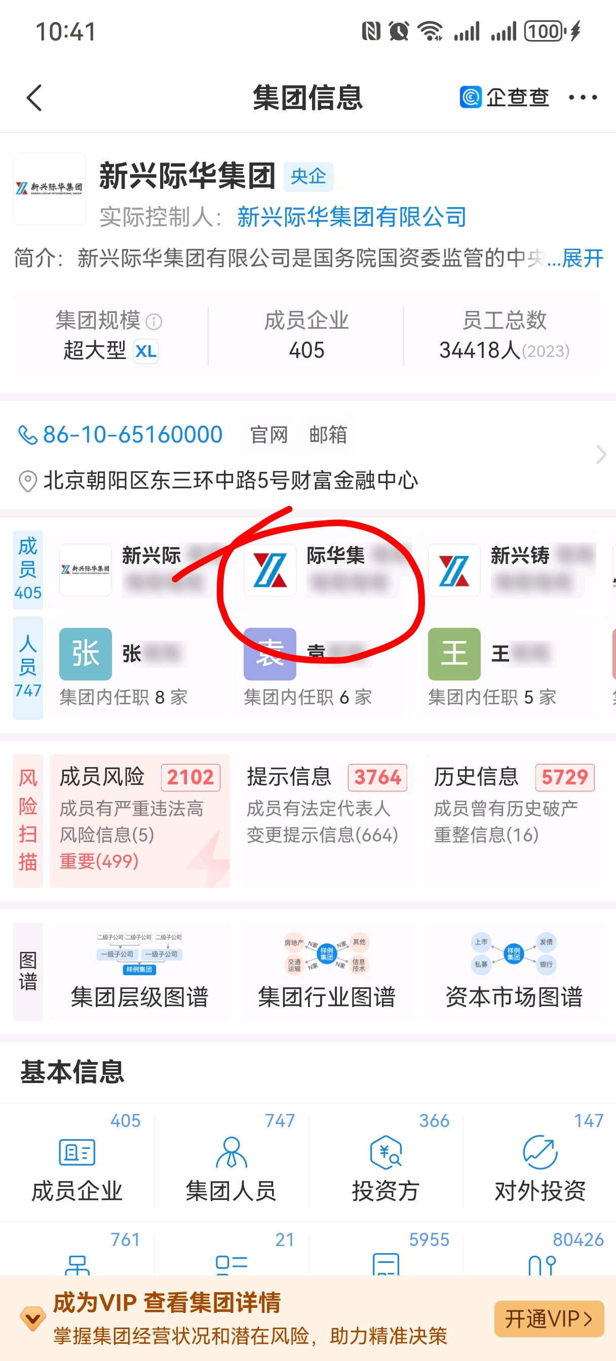The height and width of the screenshot is (1361, 616).
Task: Call the phone number 86-10-65160000
Action: click(x=121, y=434)
